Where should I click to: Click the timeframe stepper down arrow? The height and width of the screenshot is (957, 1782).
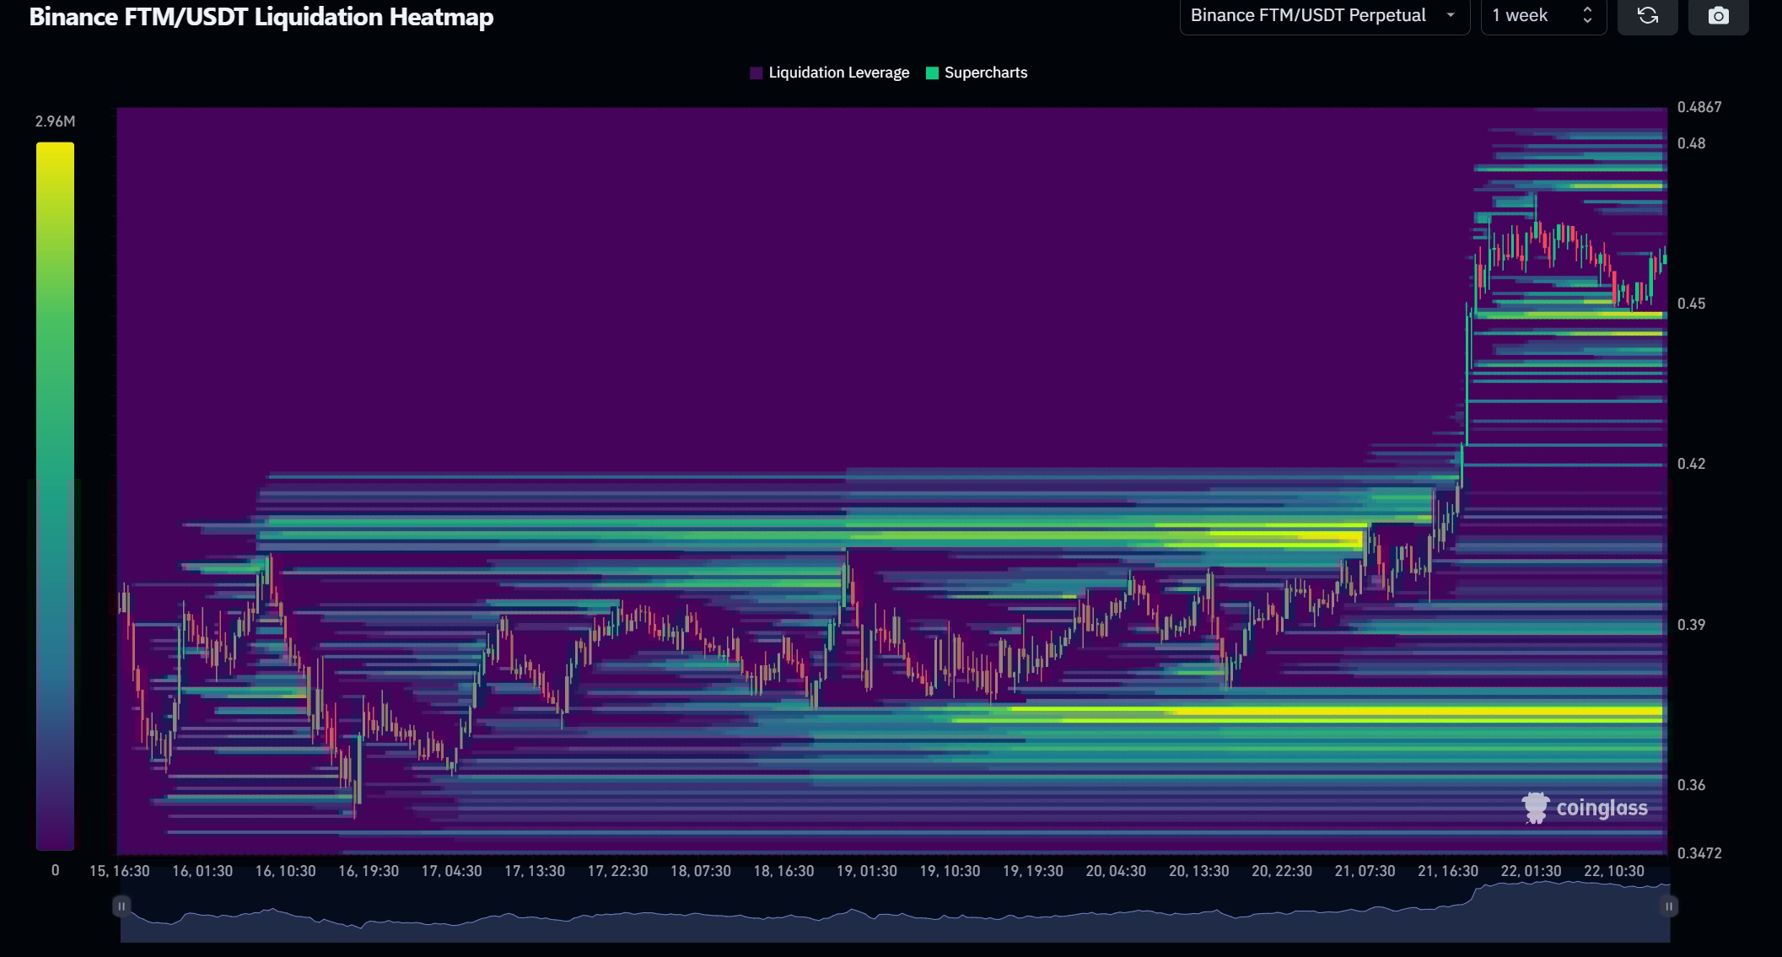tap(1586, 22)
